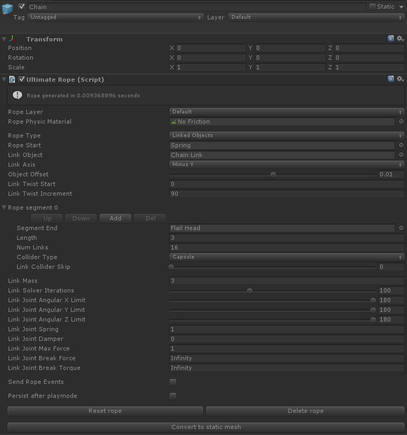Click the Link Solver Iterations value field

tap(391, 290)
